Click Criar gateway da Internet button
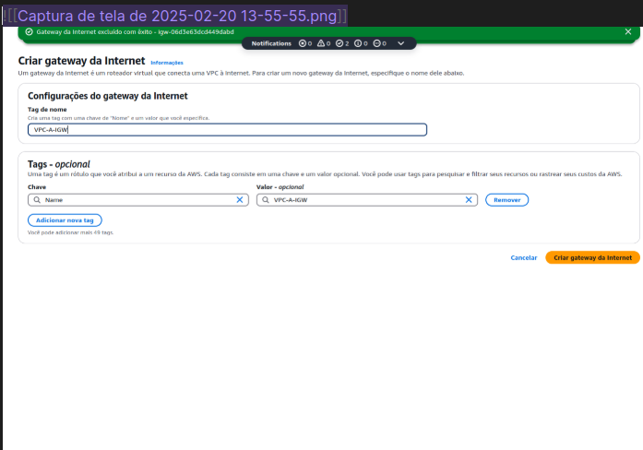The height and width of the screenshot is (450, 643). 592,257
